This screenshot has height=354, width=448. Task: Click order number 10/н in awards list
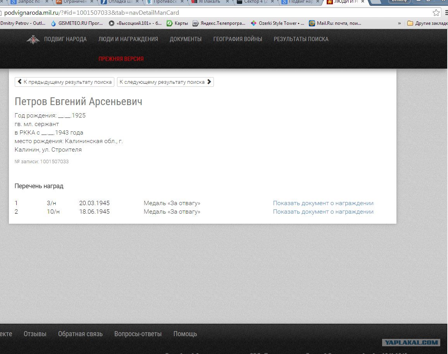[x=53, y=212]
